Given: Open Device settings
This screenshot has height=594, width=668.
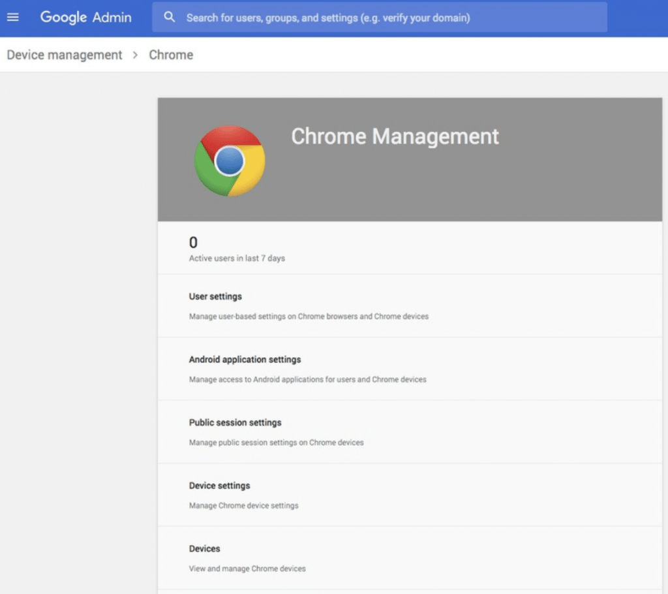Looking at the screenshot, I should (219, 486).
